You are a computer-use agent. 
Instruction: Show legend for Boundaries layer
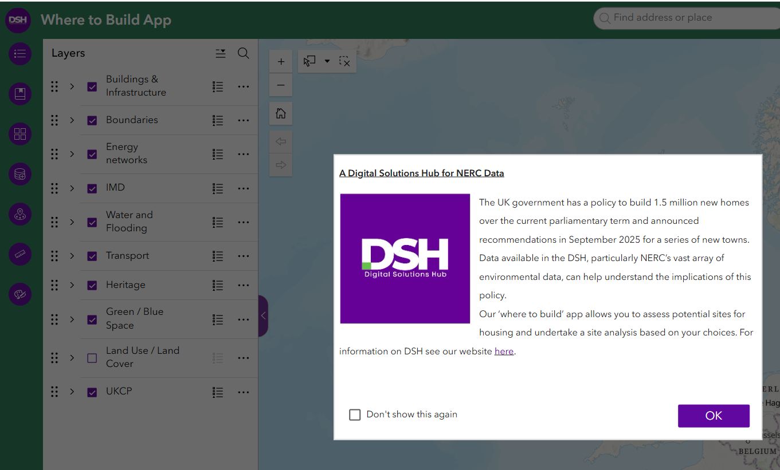[x=218, y=120]
